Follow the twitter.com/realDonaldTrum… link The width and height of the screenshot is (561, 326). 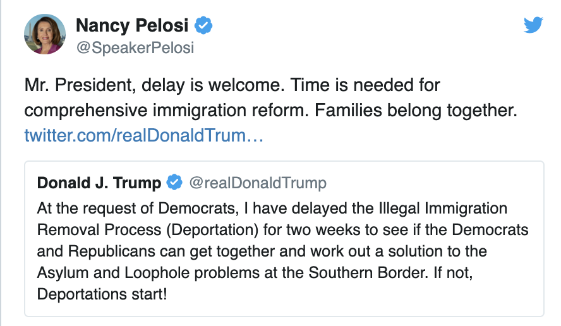pos(143,135)
